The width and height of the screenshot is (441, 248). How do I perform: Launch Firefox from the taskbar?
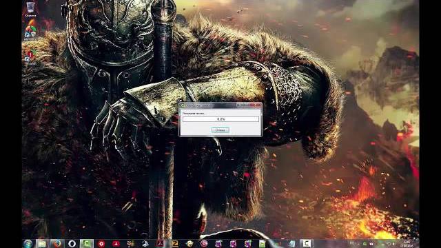pyautogui.click(x=57, y=244)
